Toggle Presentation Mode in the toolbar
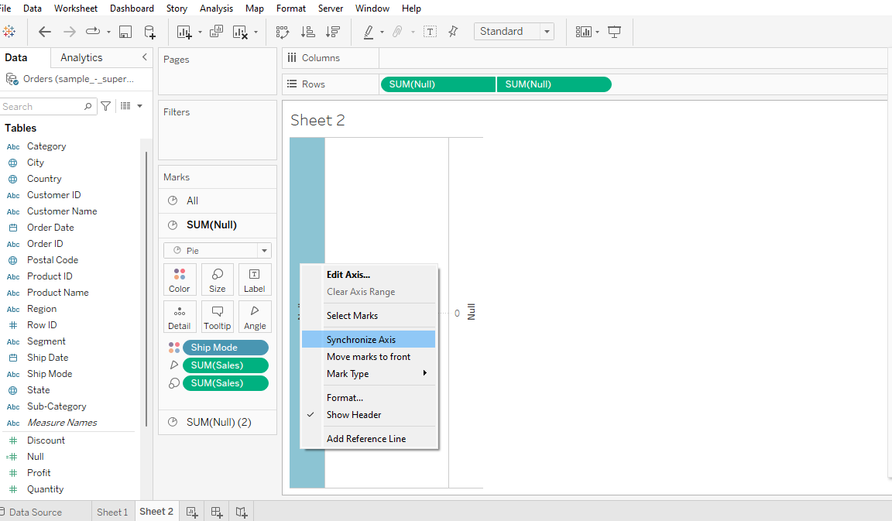This screenshot has width=892, height=521. pos(614,31)
